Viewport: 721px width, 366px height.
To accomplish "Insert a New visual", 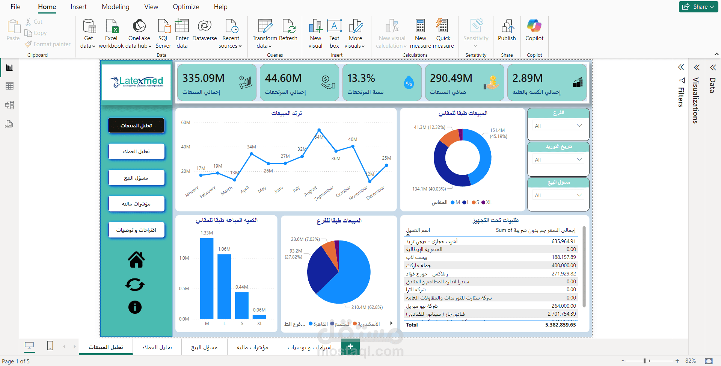I will 315,34.
